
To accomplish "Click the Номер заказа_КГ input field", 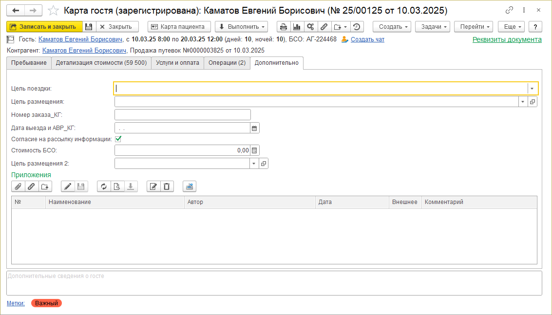I will point(182,115).
